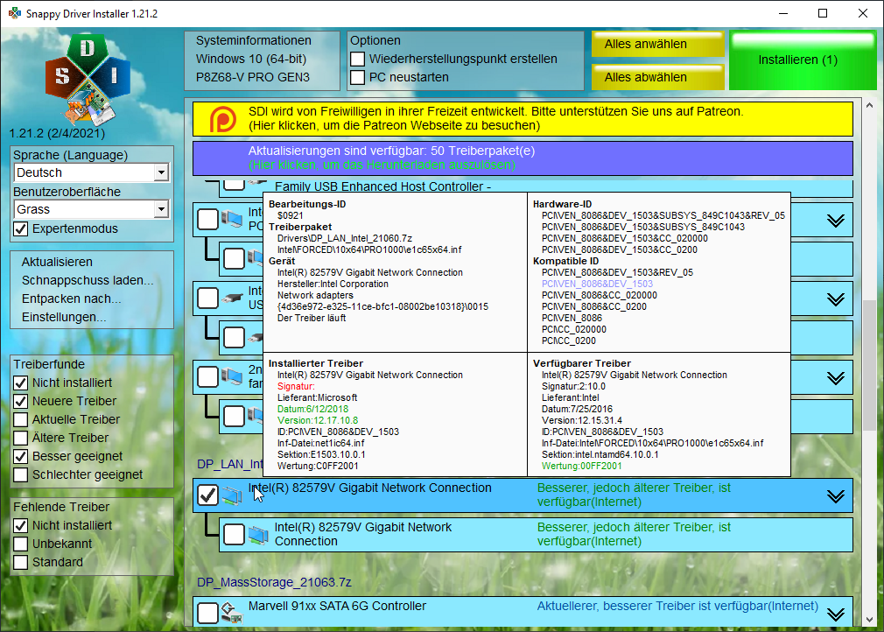
Task: Click DP_MassStorage_21063.7z pack label
Action: tap(274, 582)
